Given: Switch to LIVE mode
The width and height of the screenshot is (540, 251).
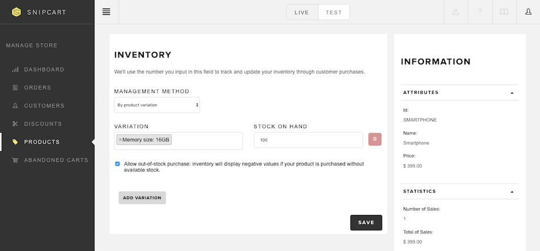Looking at the screenshot, I should [302, 12].
